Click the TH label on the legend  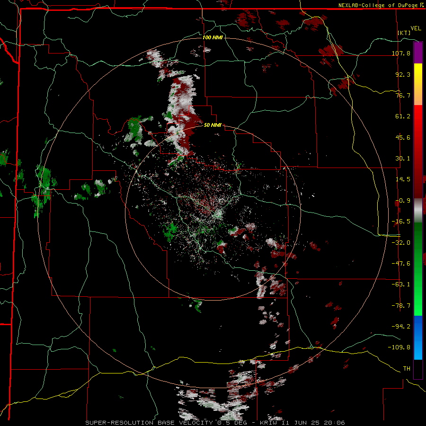pyautogui.click(x=407, y=369)
